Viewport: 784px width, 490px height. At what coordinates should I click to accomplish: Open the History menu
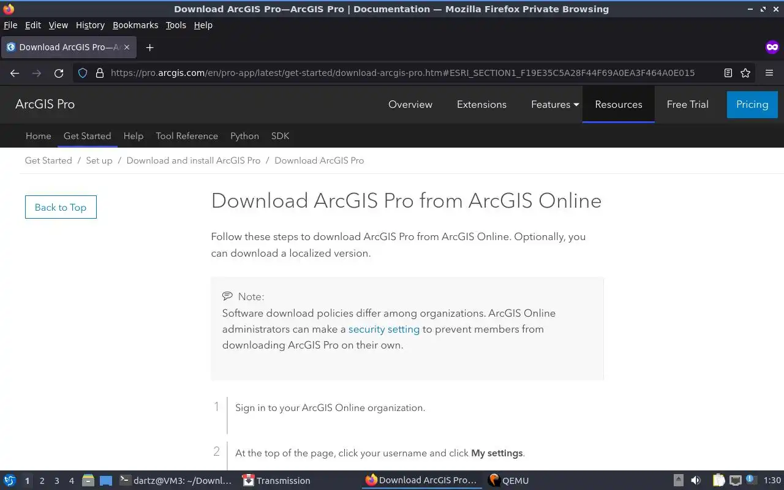point(90,25)
